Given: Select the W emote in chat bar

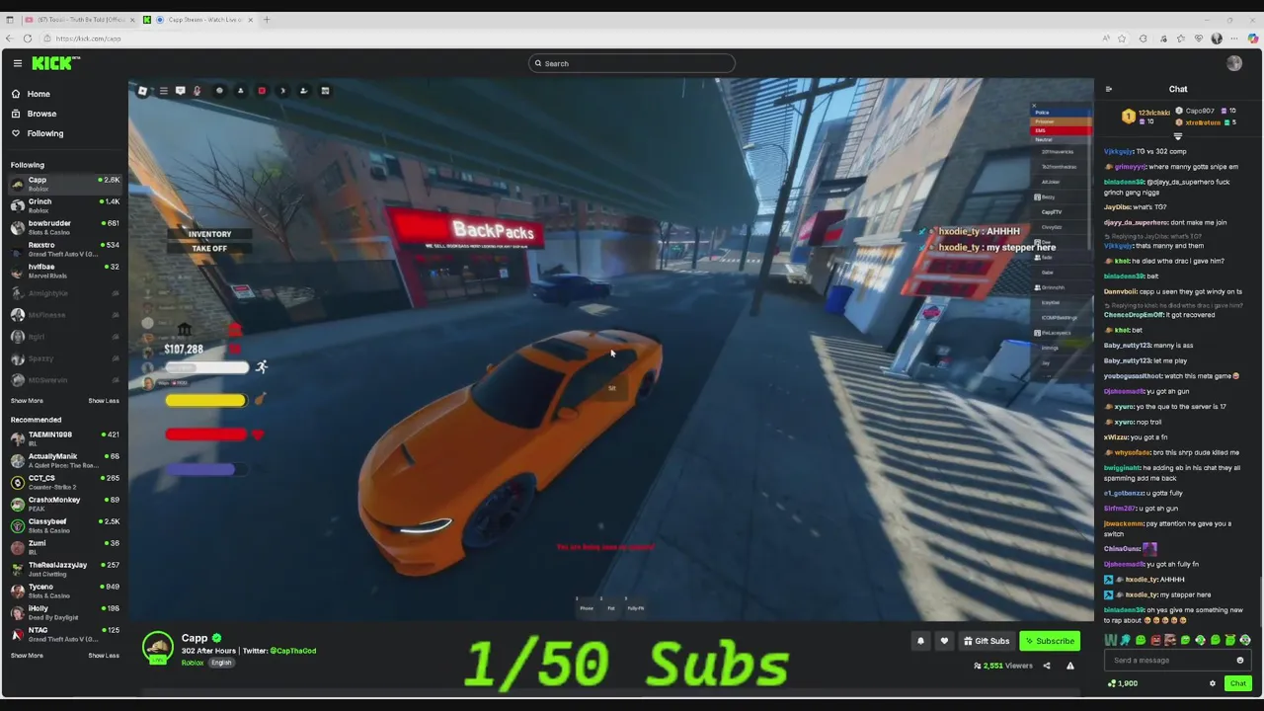Looking at the screenshot, I should pos(1111,640).
